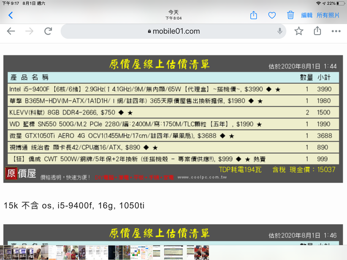Image resolution: width=347 pixels, height=260 pixels.
Task: Tap the 估於2020年8月1日 1:44 timestamp
Action: [303, 66]
